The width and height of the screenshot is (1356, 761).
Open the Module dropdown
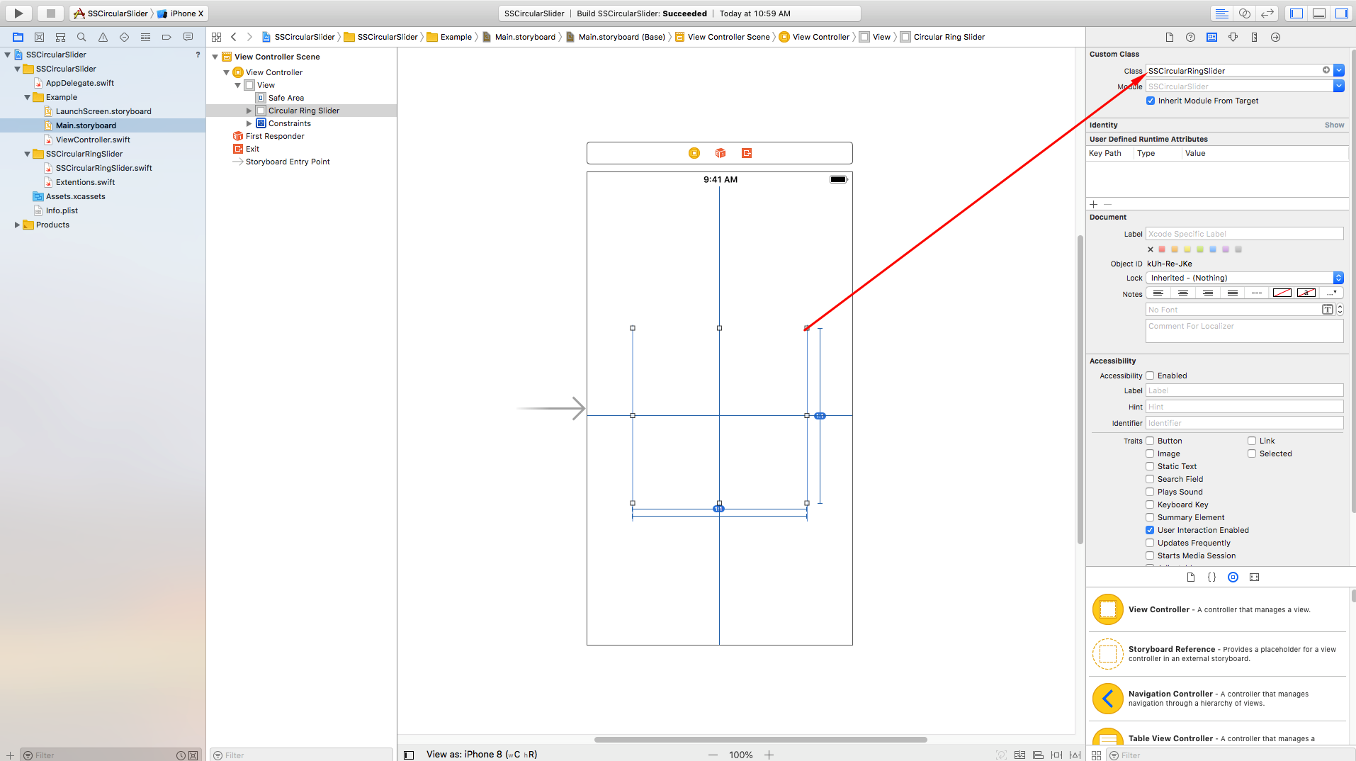[1339, 86]
